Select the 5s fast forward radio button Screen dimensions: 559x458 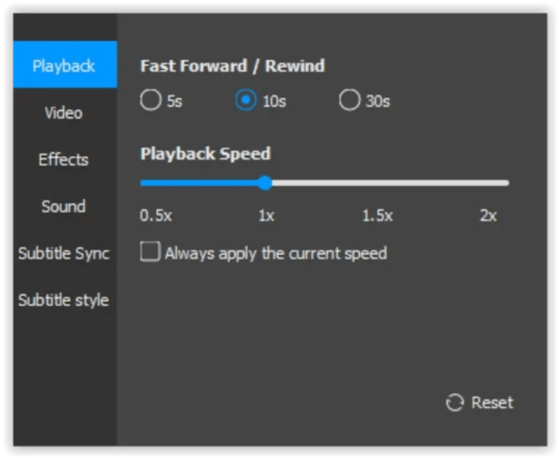tap(150, 99)
